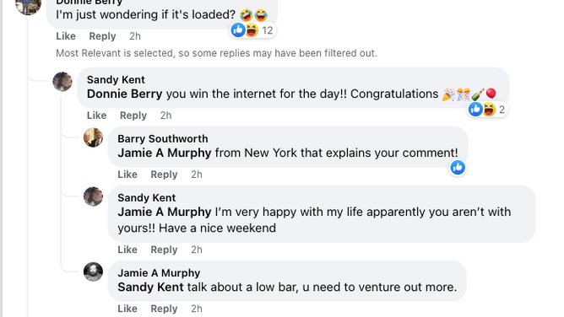The height and width of the screenshot is (317, 564).
Task: Reply to Barry Southworth's comment
Action: [164, 175]
